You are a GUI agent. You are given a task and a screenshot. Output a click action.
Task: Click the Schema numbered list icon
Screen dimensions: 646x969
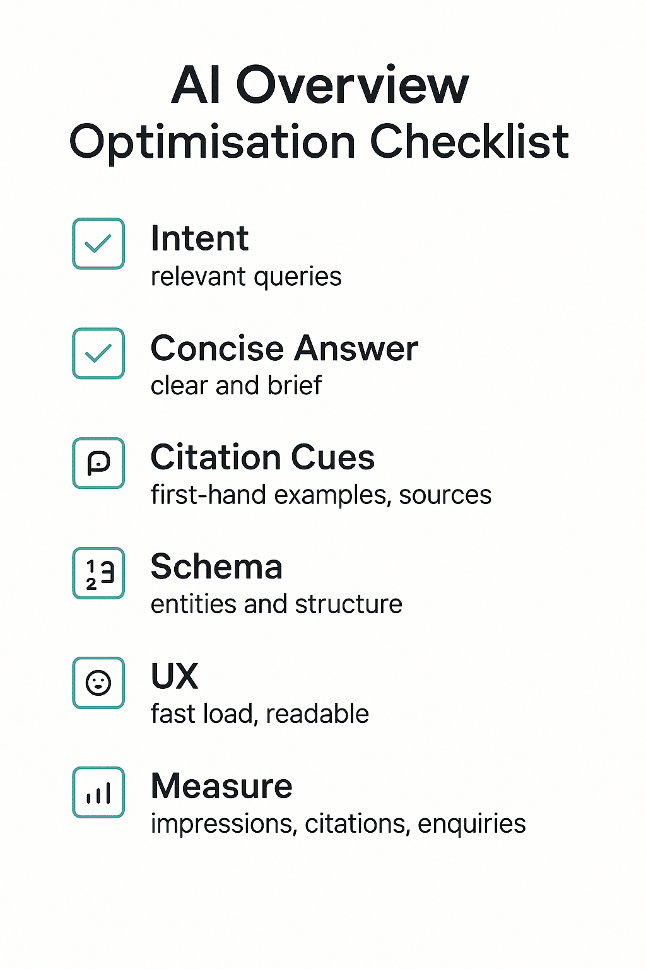98,573
